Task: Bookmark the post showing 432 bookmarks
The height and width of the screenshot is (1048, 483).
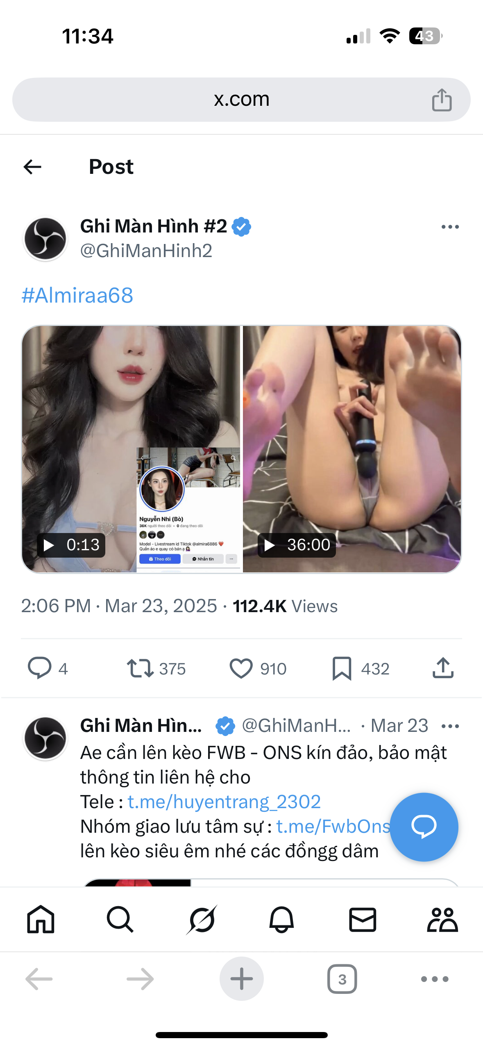Action: [x=342, y=668]
